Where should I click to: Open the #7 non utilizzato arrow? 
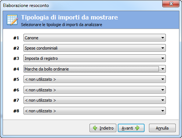pos(163,100)
